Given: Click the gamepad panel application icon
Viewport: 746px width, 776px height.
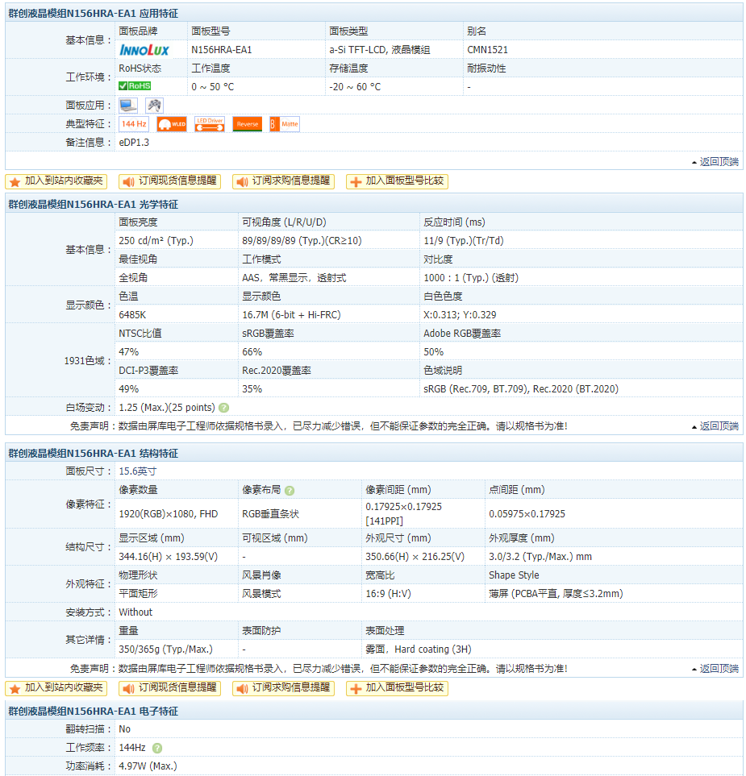Looking at the screenshot, I should (x=154, y=105).
